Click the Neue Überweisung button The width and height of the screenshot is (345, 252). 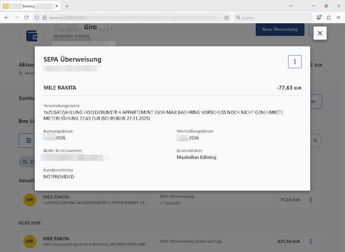tap(279, 30)
